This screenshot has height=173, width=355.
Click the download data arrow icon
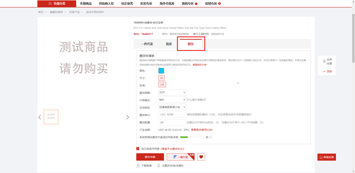(138, 165)
